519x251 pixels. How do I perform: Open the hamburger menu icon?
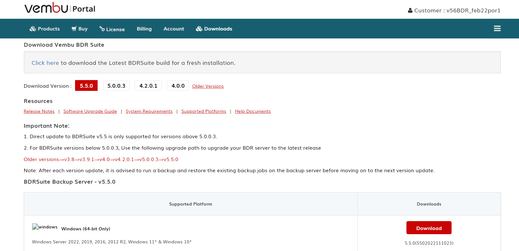coord(497,29)
